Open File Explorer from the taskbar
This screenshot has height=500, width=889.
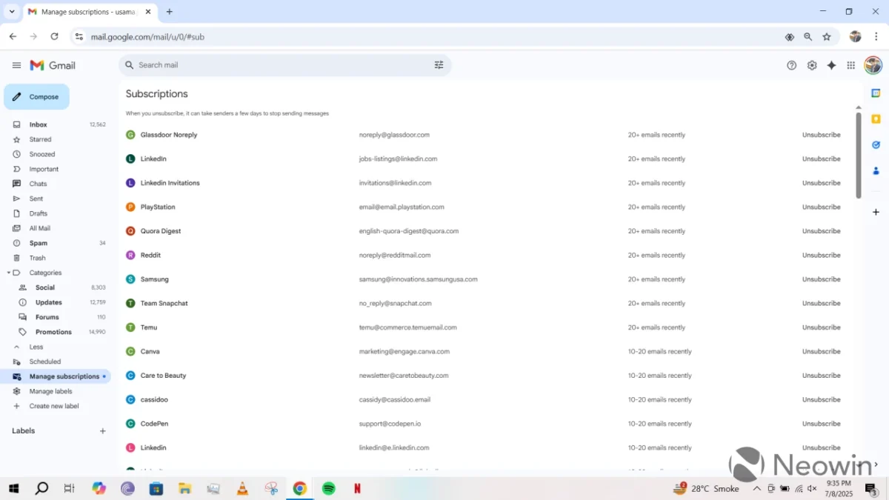184,488
